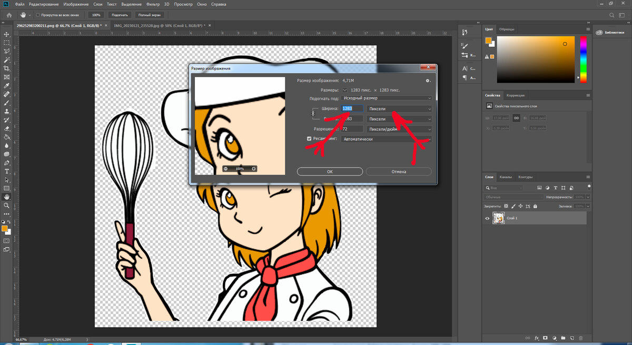The width and height of the screenshot is (632, 345).
Task: Open the Подогнать под preset dropdown
Action: pyautogui.click(x=387, y=98)
